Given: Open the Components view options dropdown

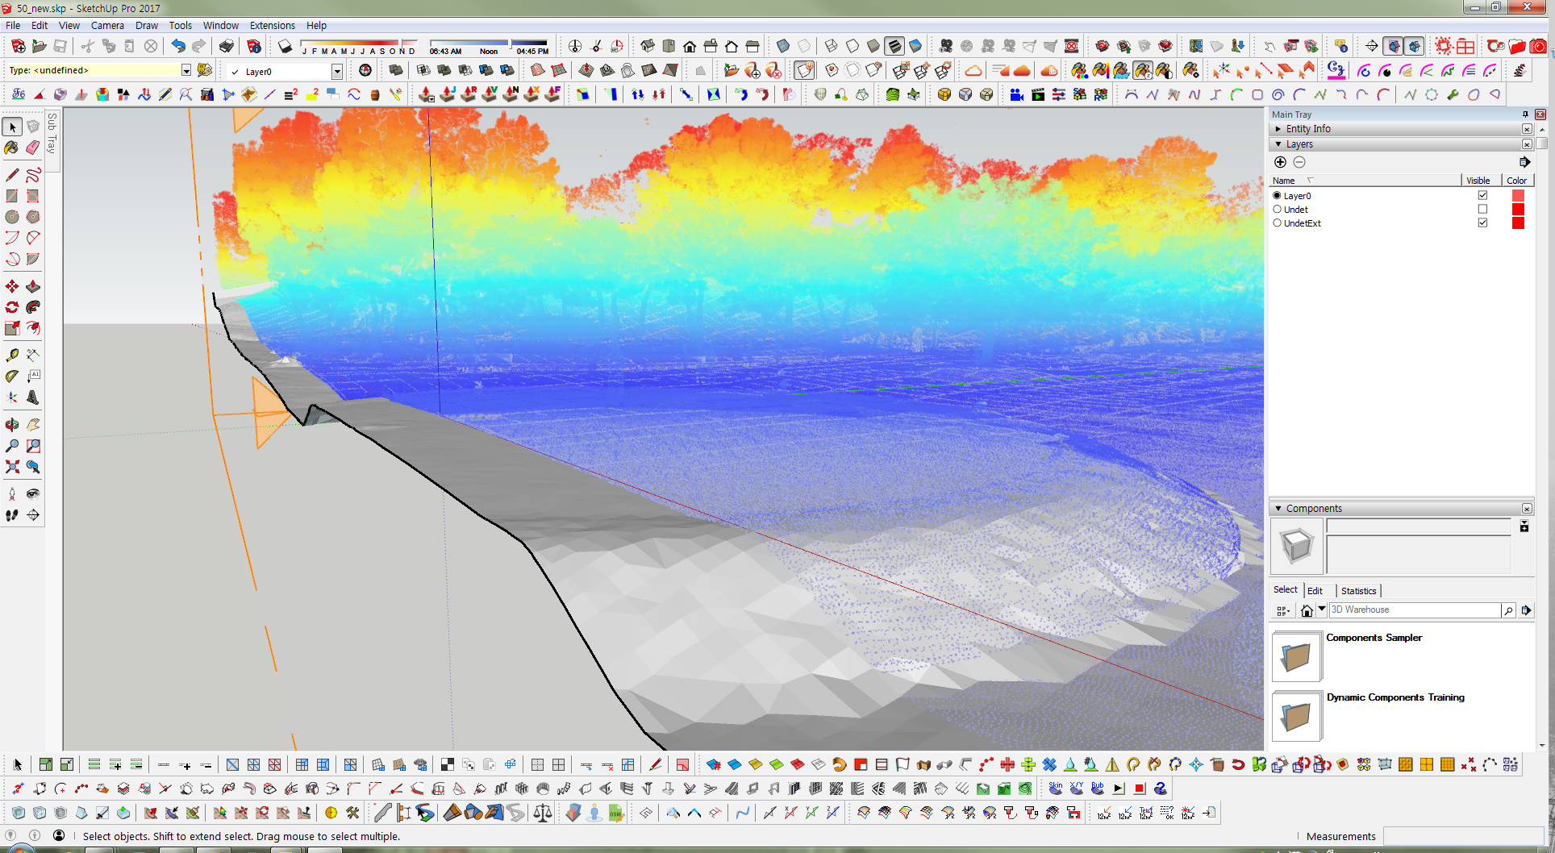Looking at the screenshot, I should coord(1283,610).
